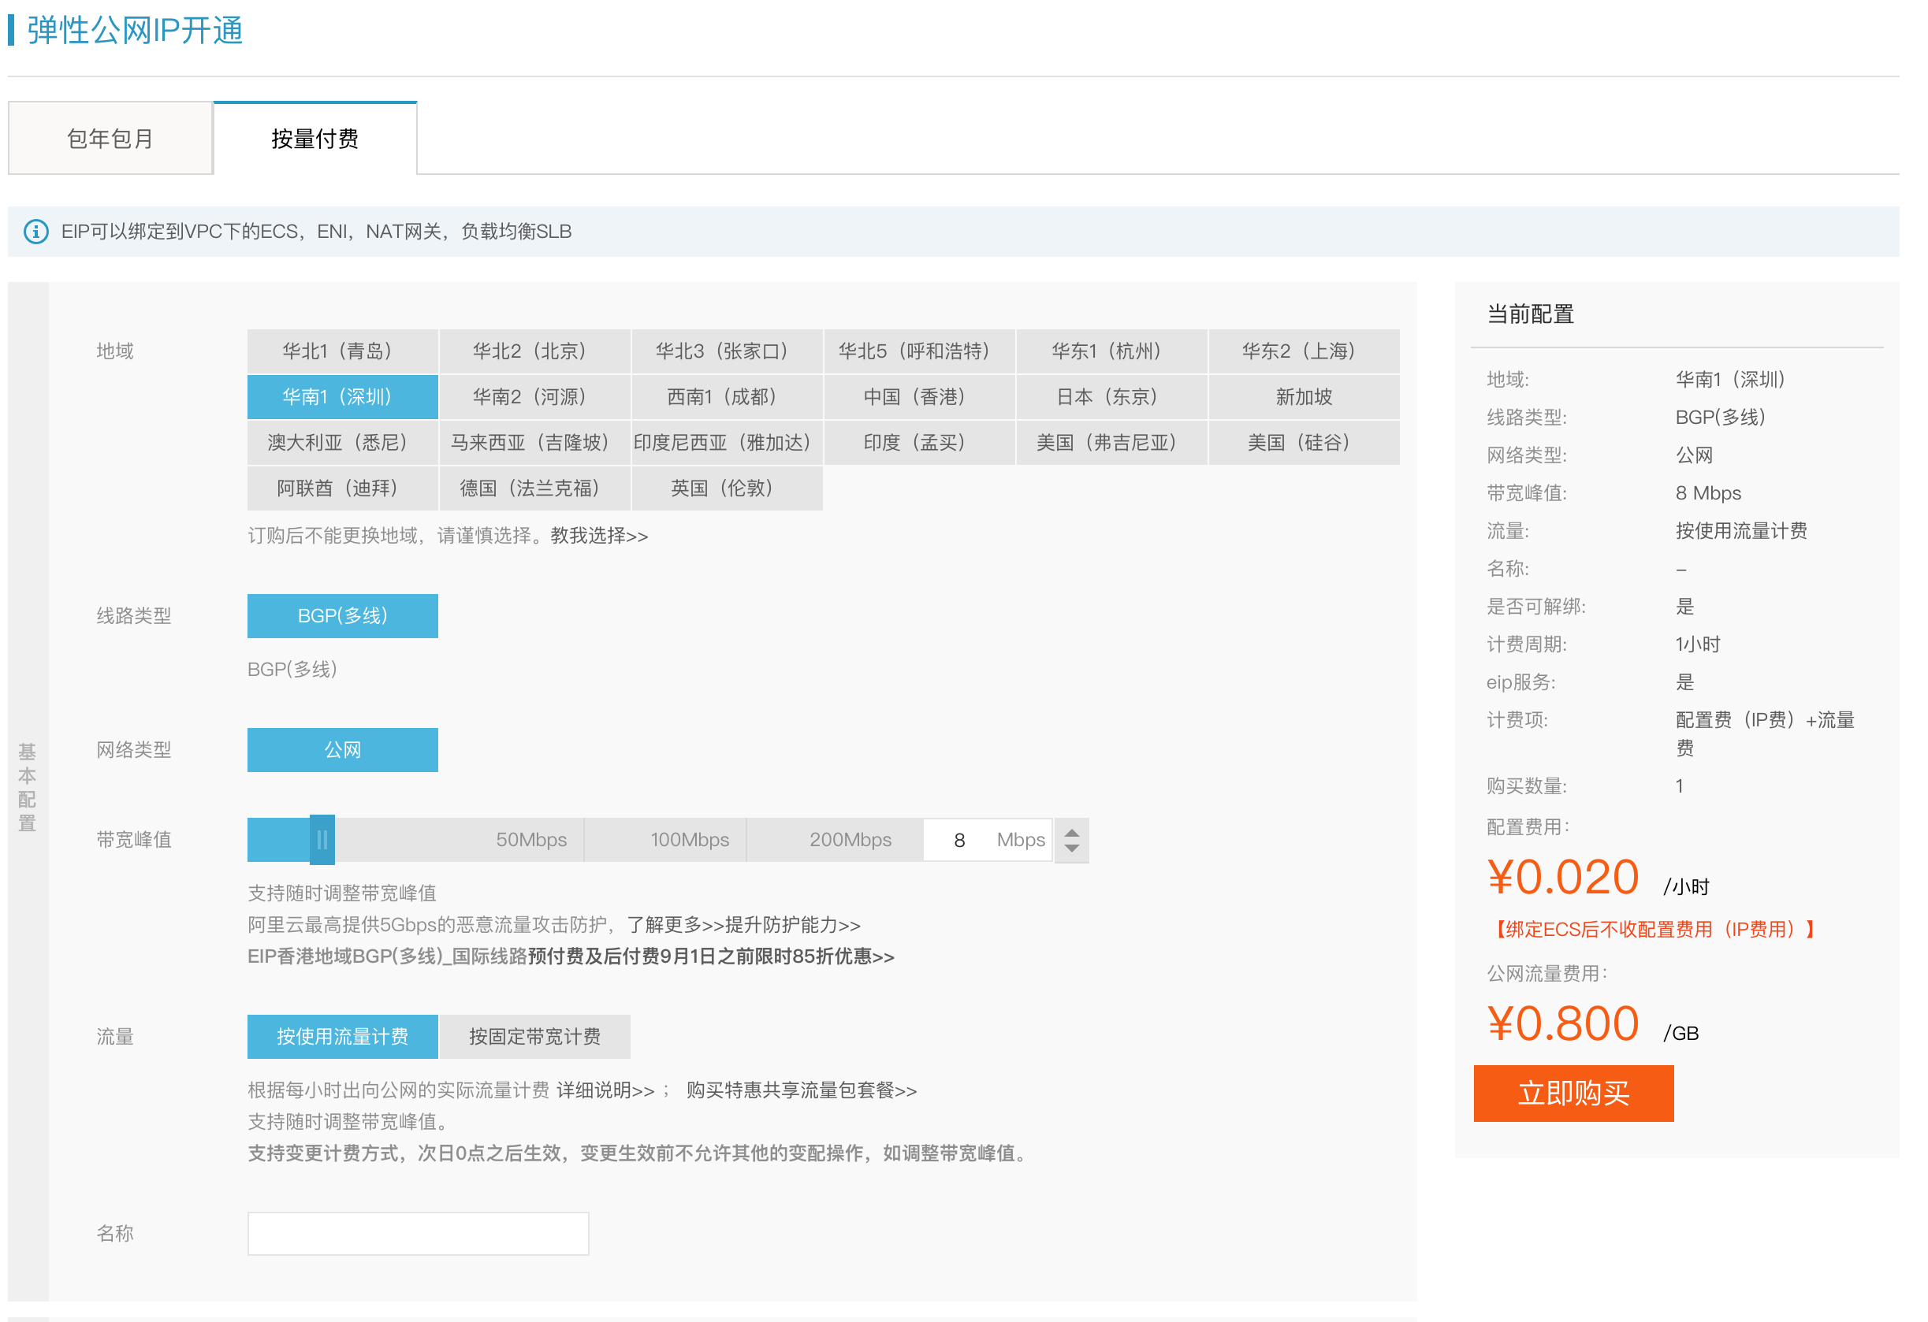Open the 提升防护能力>> link
1928x1322 pixels.
[x=793, y=925]
